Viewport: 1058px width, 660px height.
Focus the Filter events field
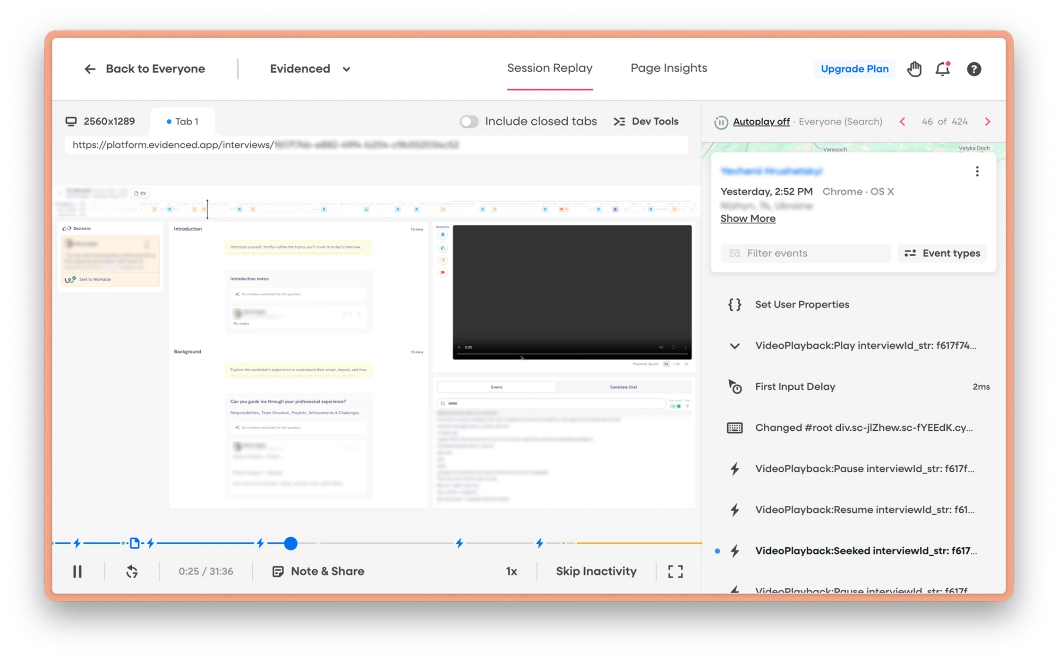click(806, 253)
